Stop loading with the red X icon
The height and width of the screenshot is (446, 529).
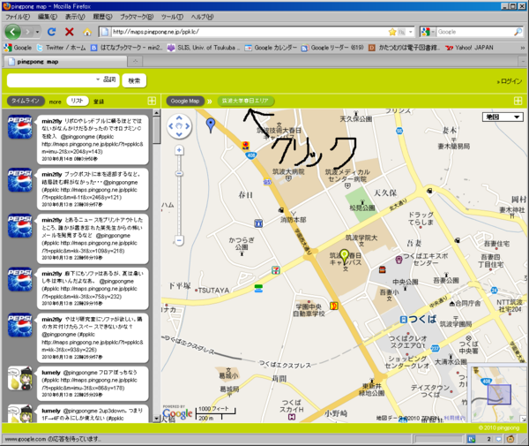pos(69,32)
